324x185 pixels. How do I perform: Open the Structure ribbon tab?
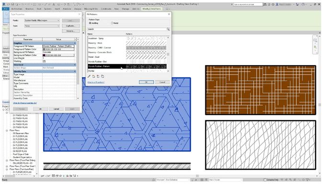pyautogui.click(x=29, y=9)
